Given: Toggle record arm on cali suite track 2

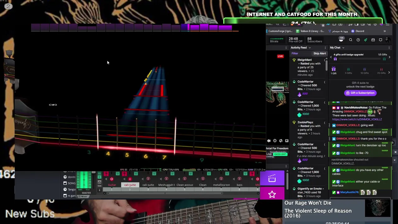Looking at the screenshot, I should [x=130, y=179].
